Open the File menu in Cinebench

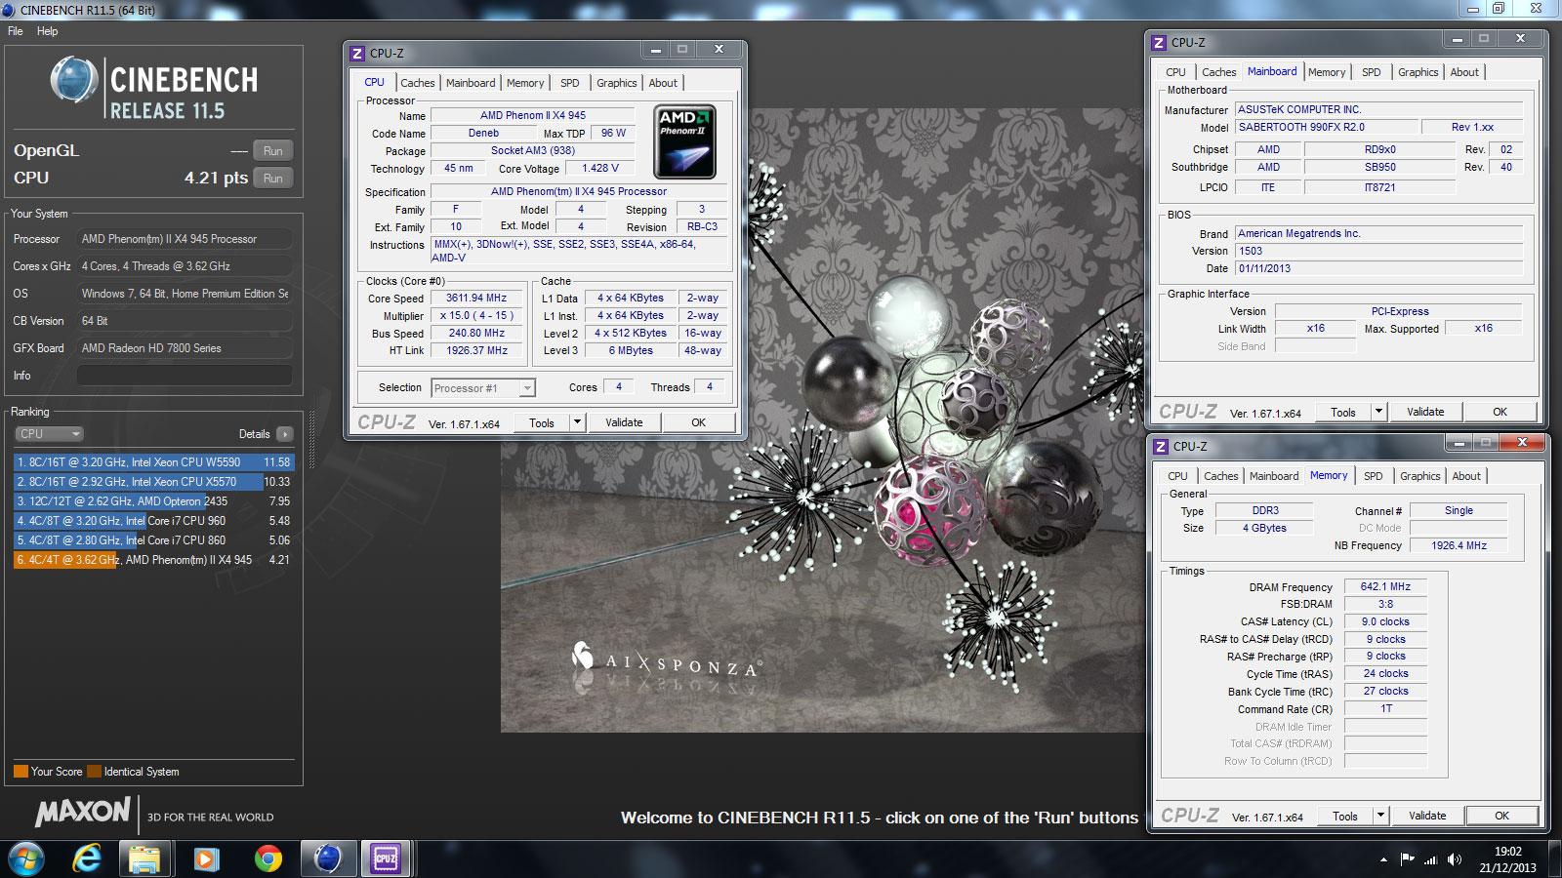click(16, 31)
